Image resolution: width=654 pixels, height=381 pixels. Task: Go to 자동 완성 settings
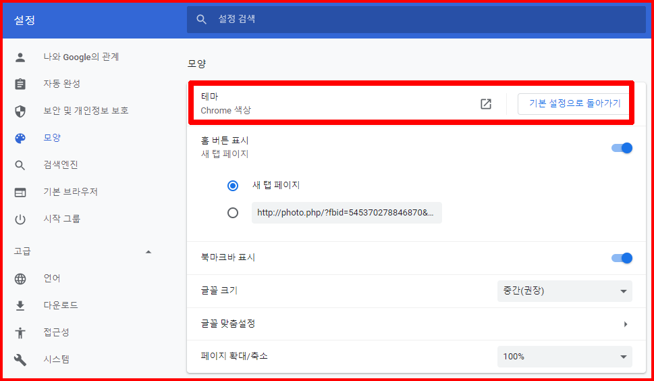pos(61,84)
